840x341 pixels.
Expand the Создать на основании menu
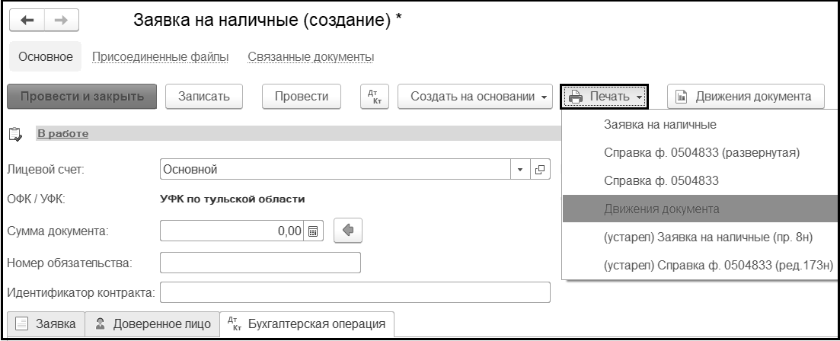click(478, 97)
